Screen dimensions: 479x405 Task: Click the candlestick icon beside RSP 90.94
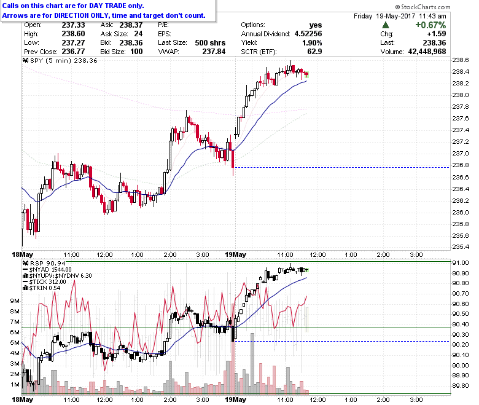26,263
